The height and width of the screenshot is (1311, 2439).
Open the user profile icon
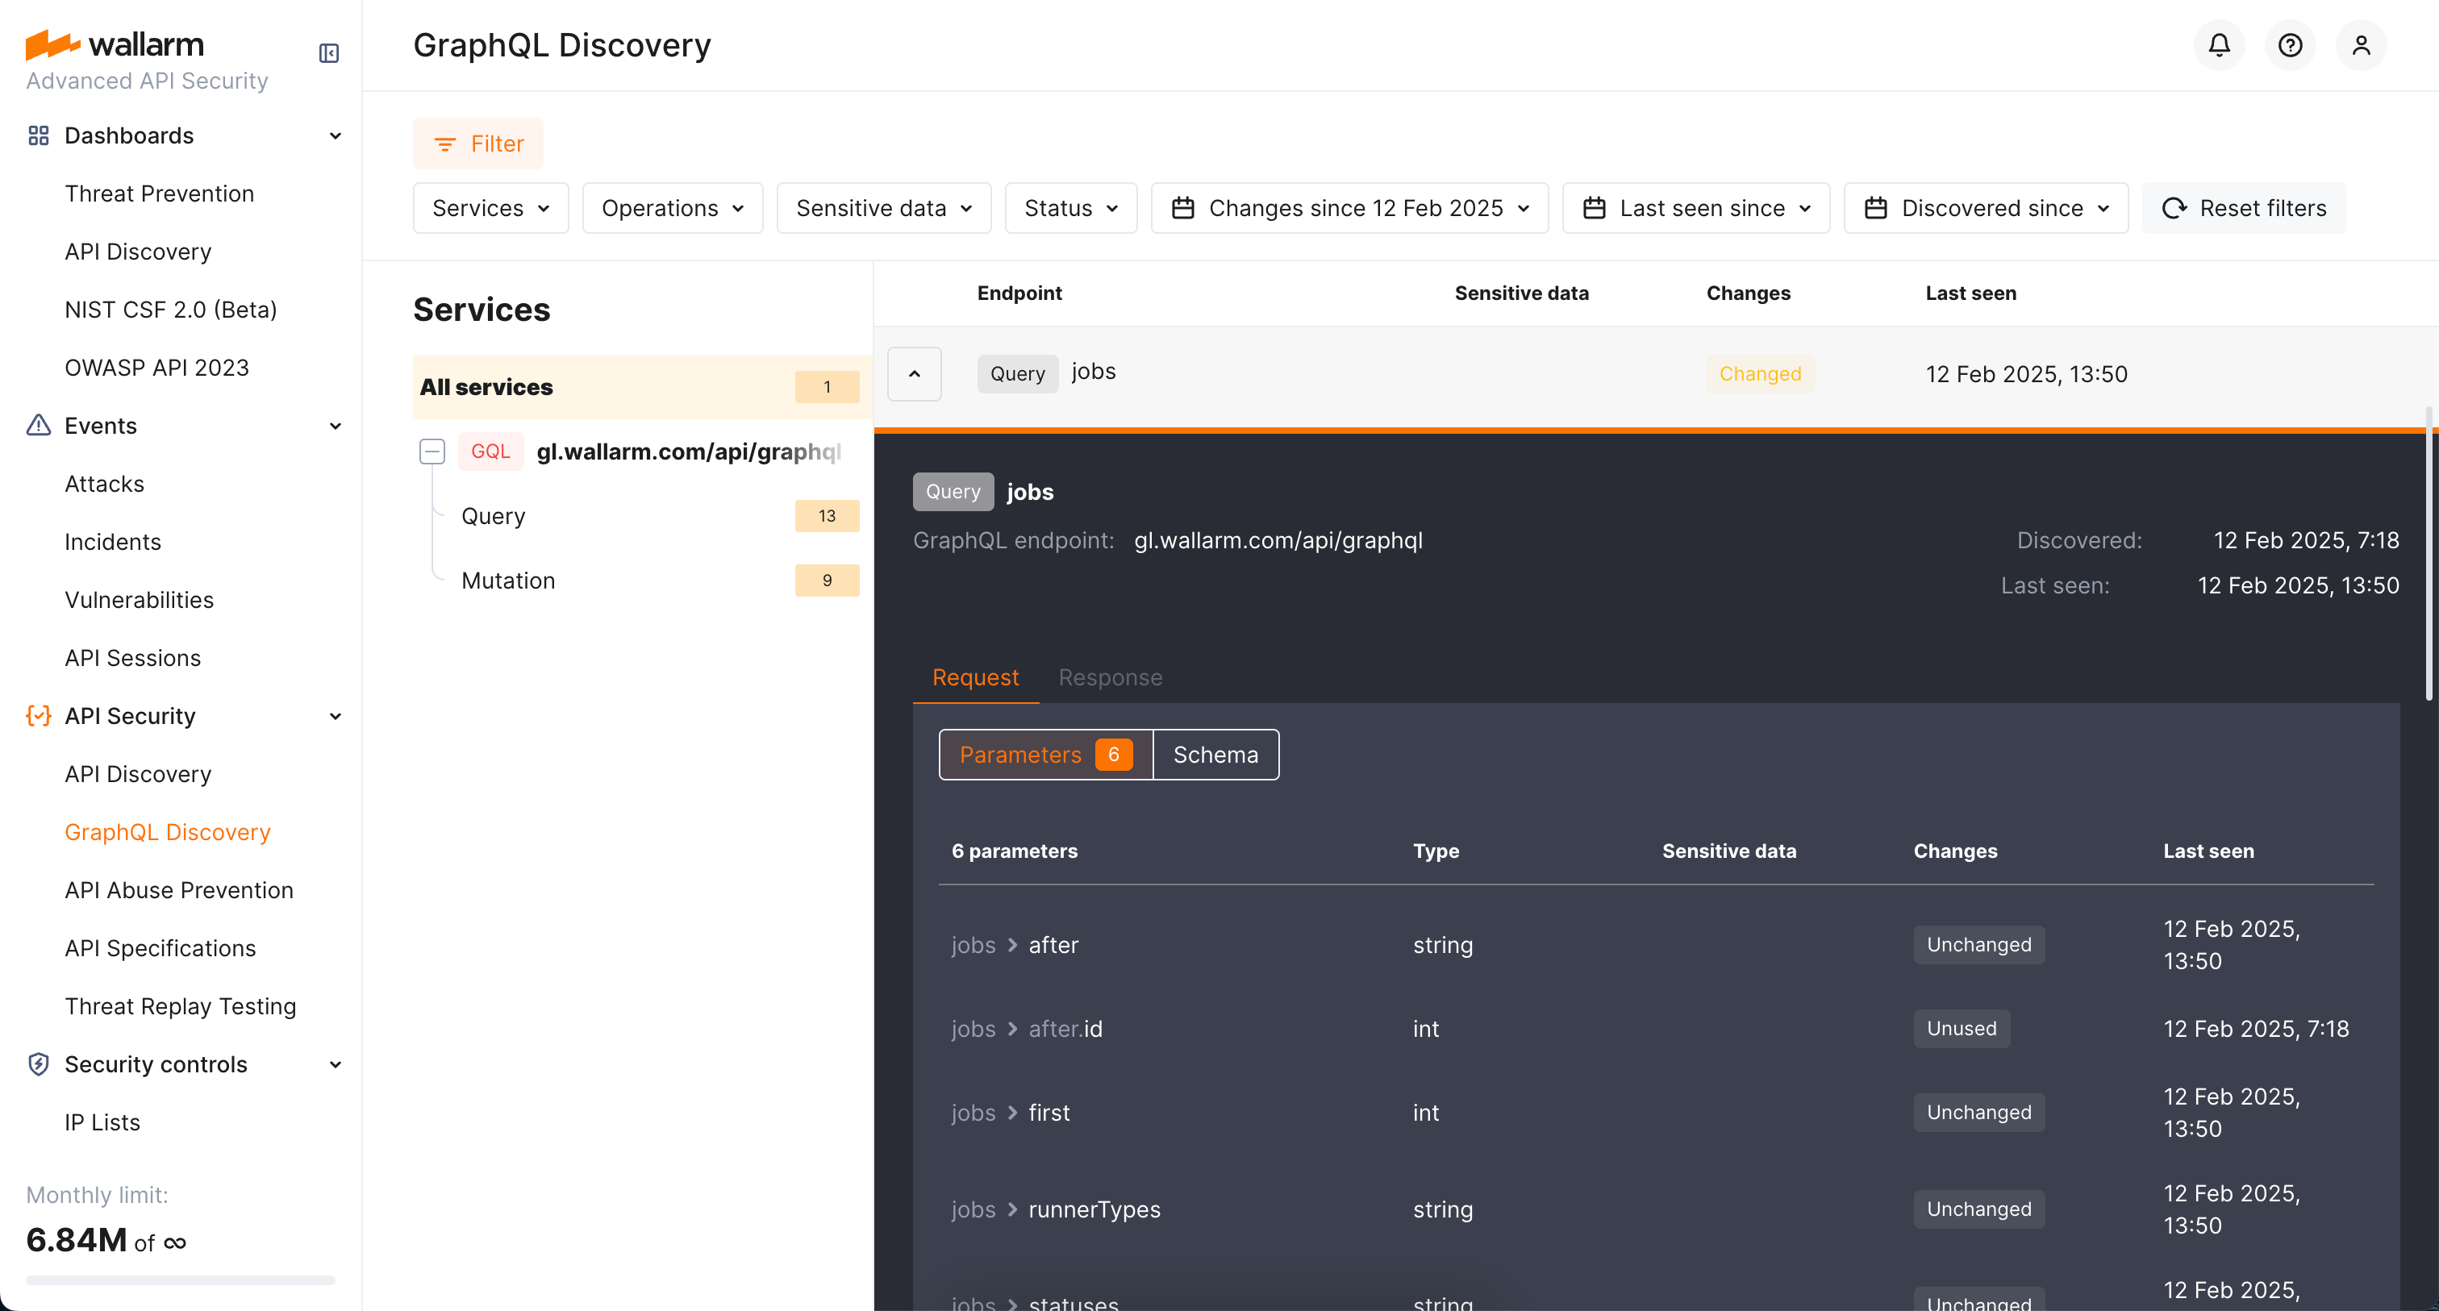pos(2361,44)
